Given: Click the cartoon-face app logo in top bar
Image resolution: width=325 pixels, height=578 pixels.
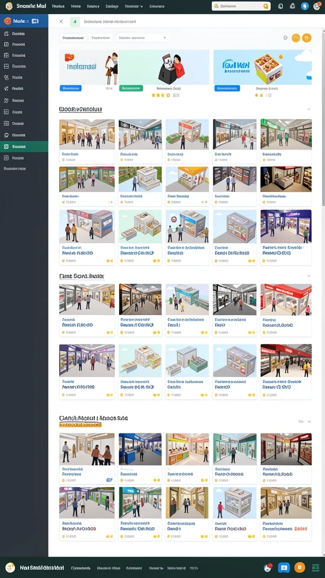Looking at the screenshot, I should click(9, 6).
